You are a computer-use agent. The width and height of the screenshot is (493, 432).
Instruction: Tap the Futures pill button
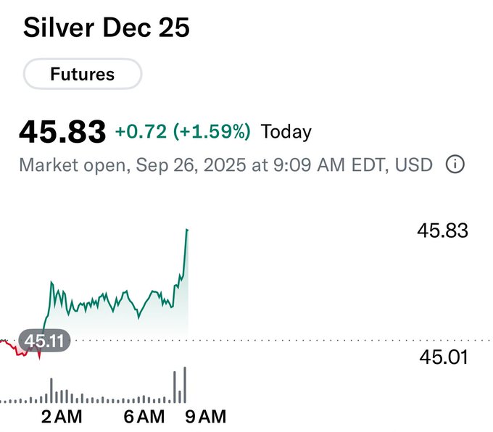point(82,74)
